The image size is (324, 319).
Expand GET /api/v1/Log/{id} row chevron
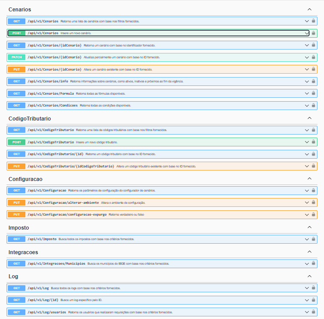(307, 300)
